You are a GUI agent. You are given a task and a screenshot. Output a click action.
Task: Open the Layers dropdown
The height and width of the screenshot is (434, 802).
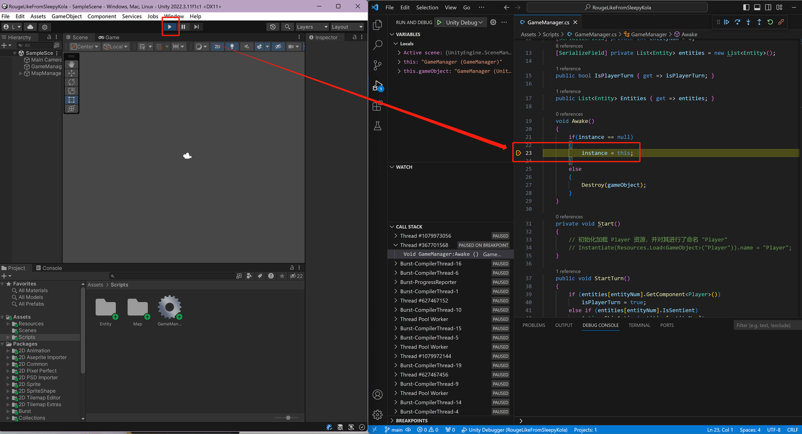(311, 26)
